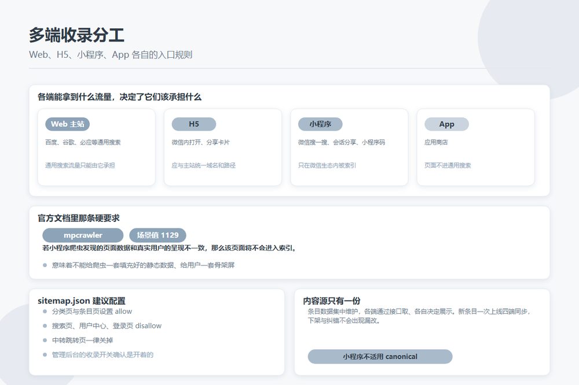The height and width of the screenshot is (385, 579).
Task: Click the mpcrawler badge
Action: pyautogui.click(x=83, y=235)
